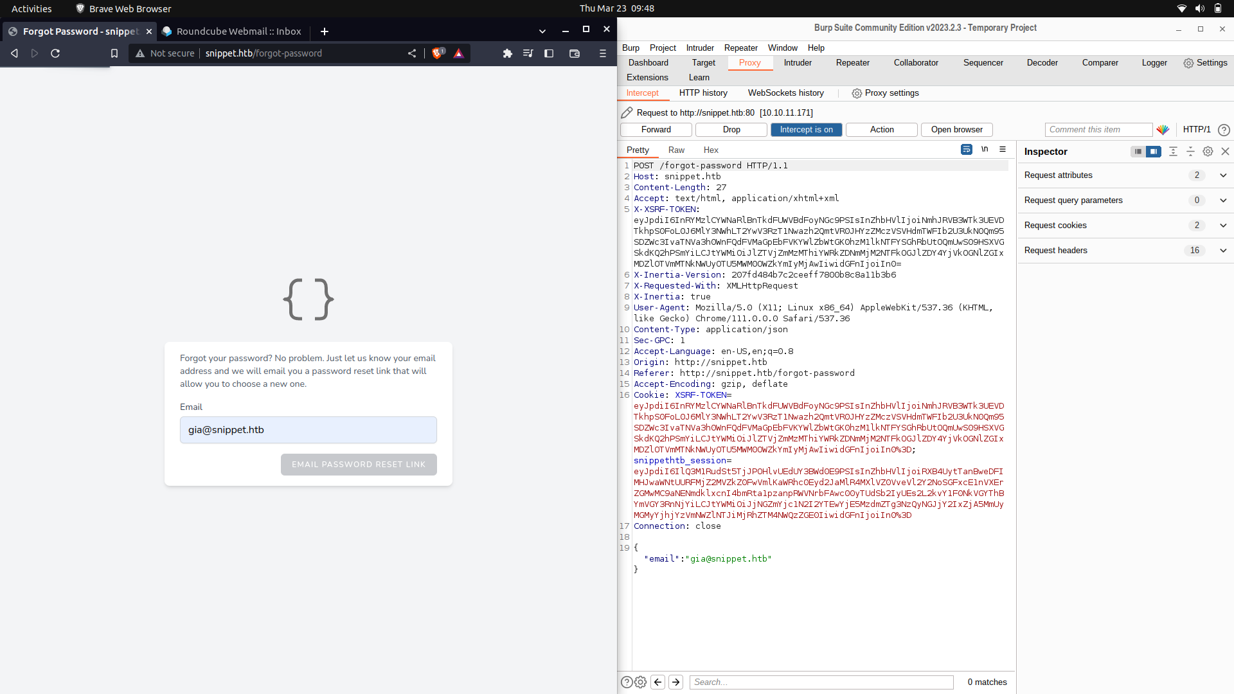Image resolution: width=1234 pixels, height=694 pixels.
Task: Switch to the HTTP history tab
Action: coord(703,93)
